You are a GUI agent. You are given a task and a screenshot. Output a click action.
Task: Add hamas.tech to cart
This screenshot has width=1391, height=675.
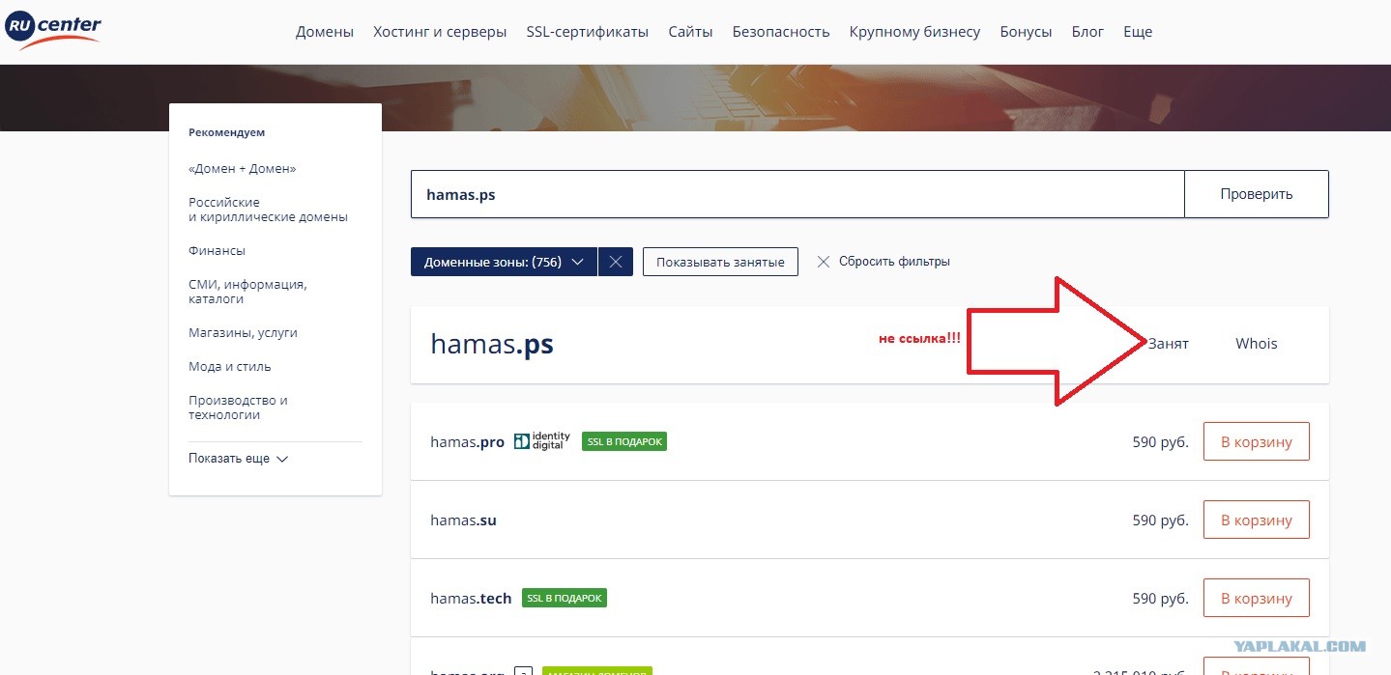(x=1257, y=598)
